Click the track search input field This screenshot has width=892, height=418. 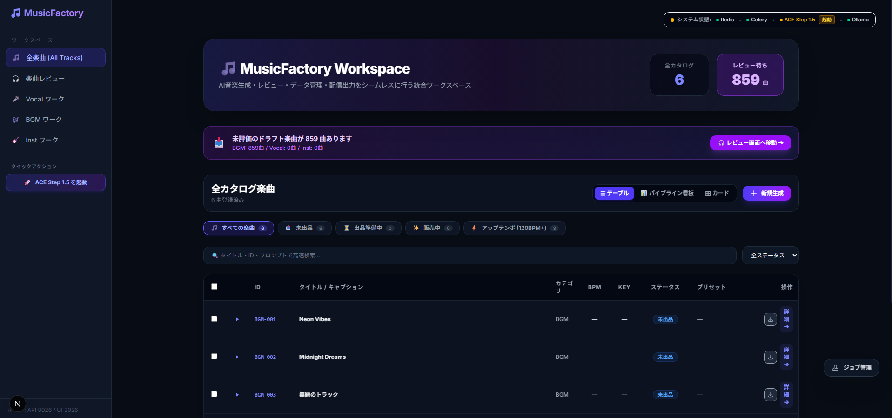470,256
